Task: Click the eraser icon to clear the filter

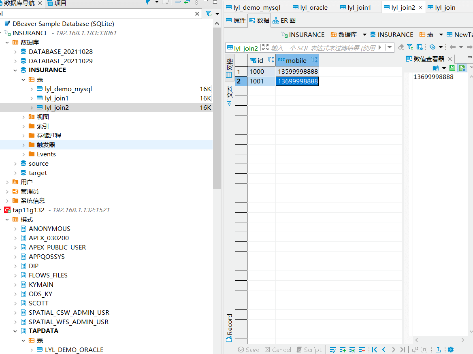Action: tap(401, 47)
